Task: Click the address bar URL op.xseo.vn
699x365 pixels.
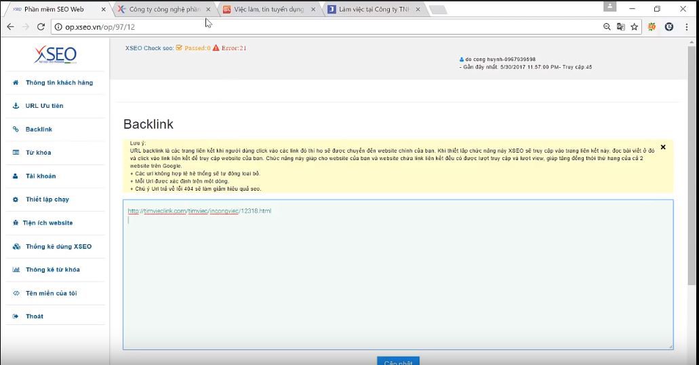Action: pyautogui.click(x=100, y=26)
